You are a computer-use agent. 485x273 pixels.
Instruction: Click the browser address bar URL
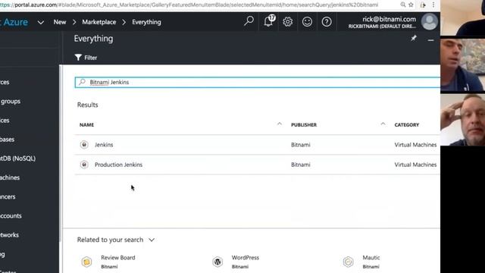(x=189, y=5)
